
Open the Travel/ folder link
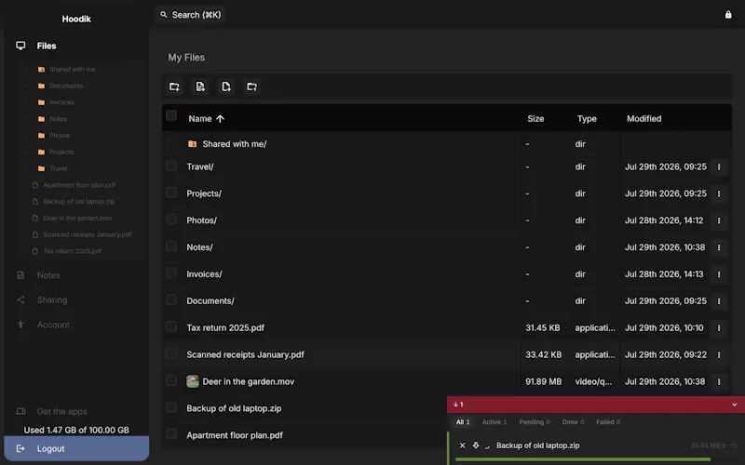click(x=200, y=167)
